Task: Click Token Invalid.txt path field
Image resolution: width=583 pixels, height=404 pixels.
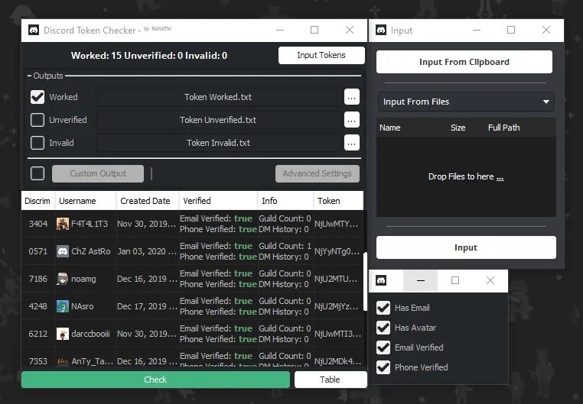Action: 218,143
